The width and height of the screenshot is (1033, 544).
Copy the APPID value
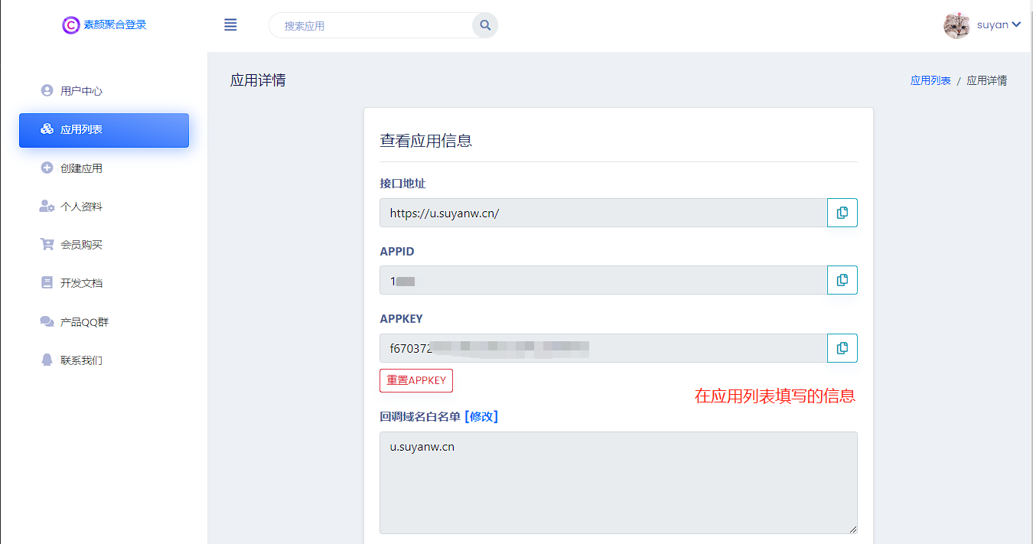coord(842,280)
